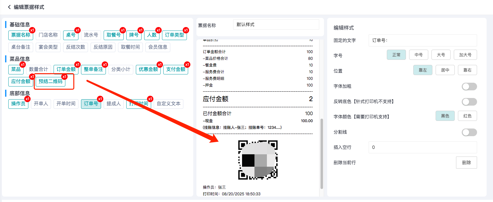This screenshot has height=202, width=493.
Task: Turn on the 分割线 switch
Action: pyautogui.click(x=469, y=132)
